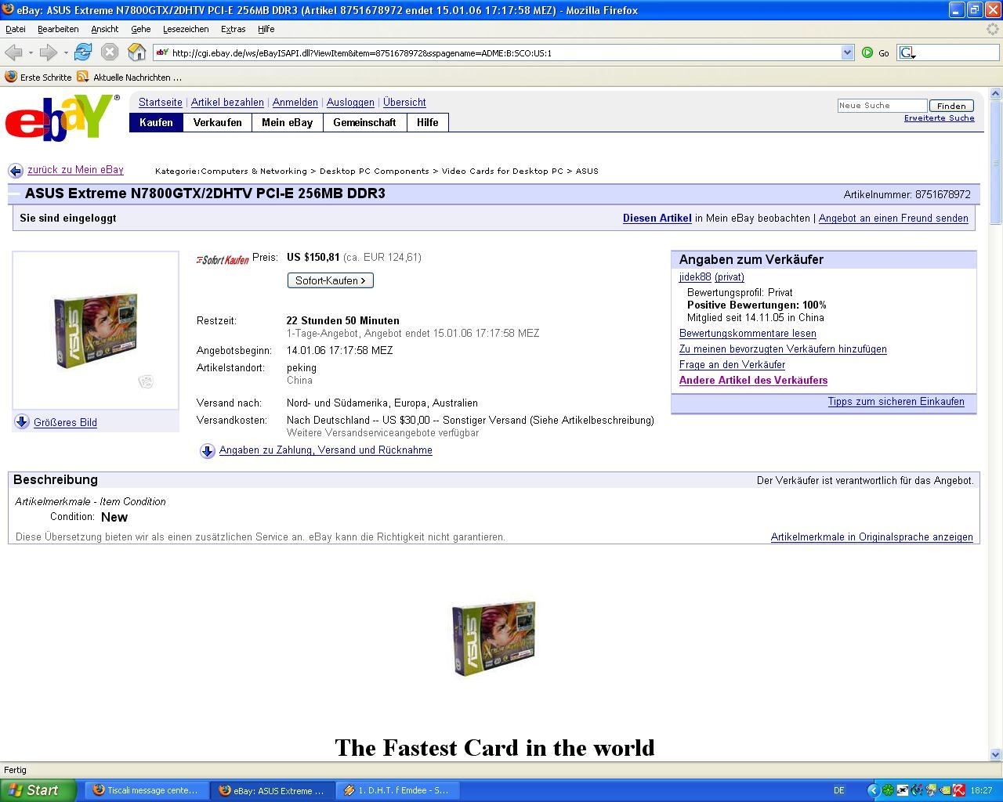The image size is (1003, 802).
Task: Click the ASUS card thumbnail image at left
Action: coord(96,330)
